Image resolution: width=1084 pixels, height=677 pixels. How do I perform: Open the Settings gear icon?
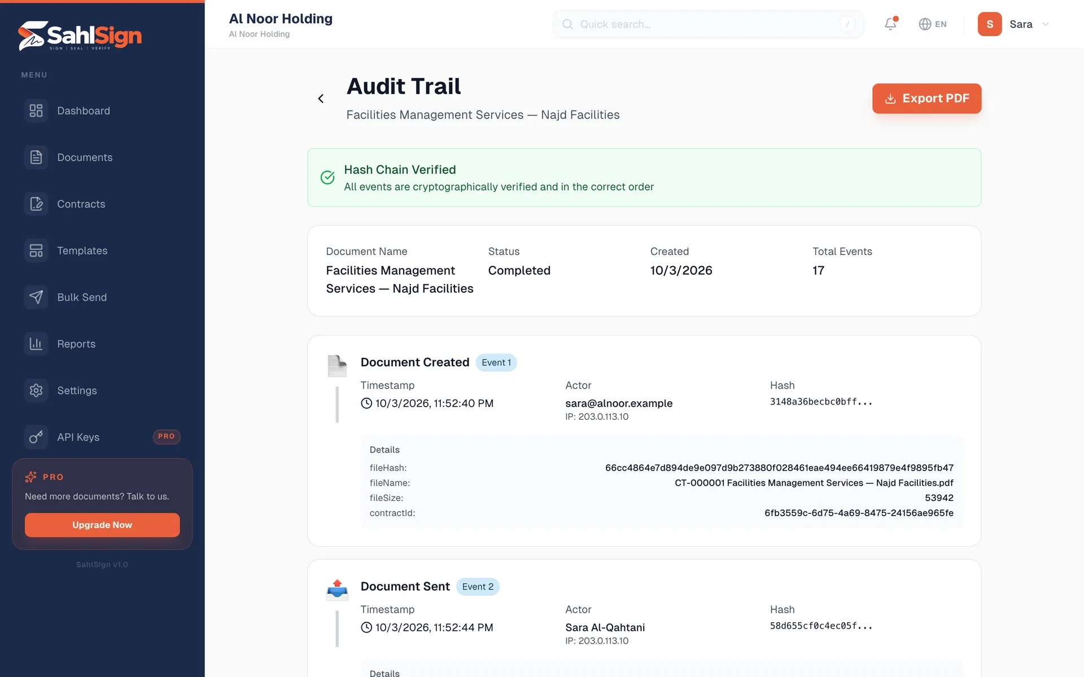tap(36, 390)
